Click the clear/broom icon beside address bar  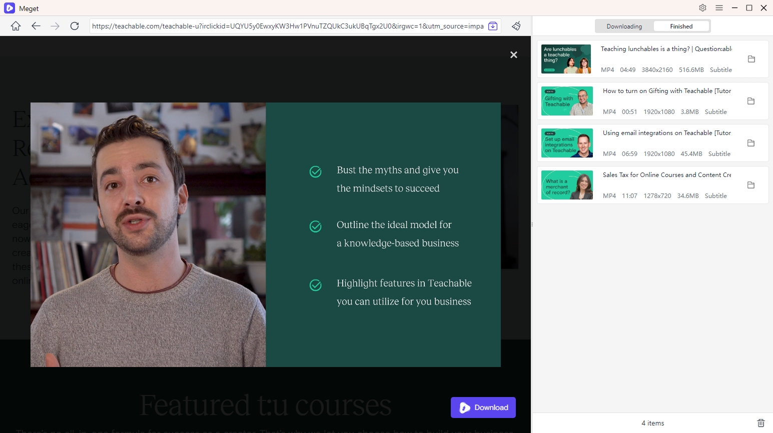(x=516, y=26)
